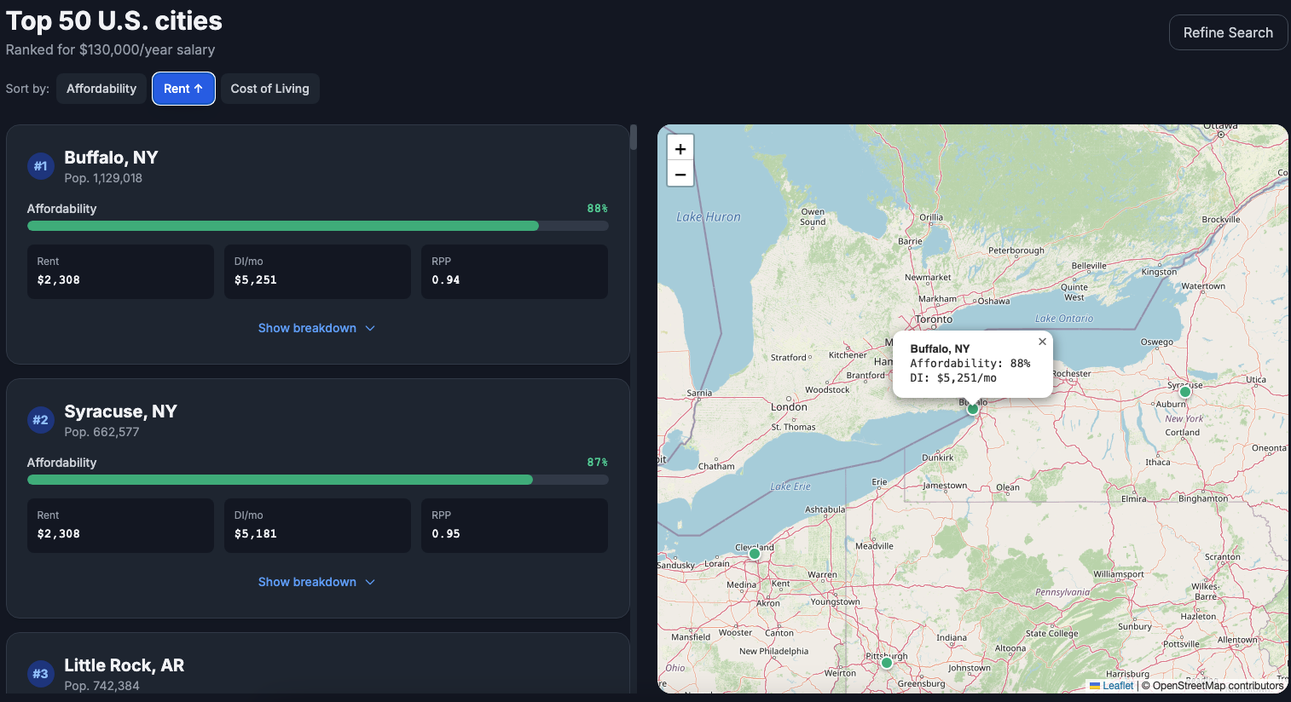Sort cities by Cost of Living

[269, 89]
